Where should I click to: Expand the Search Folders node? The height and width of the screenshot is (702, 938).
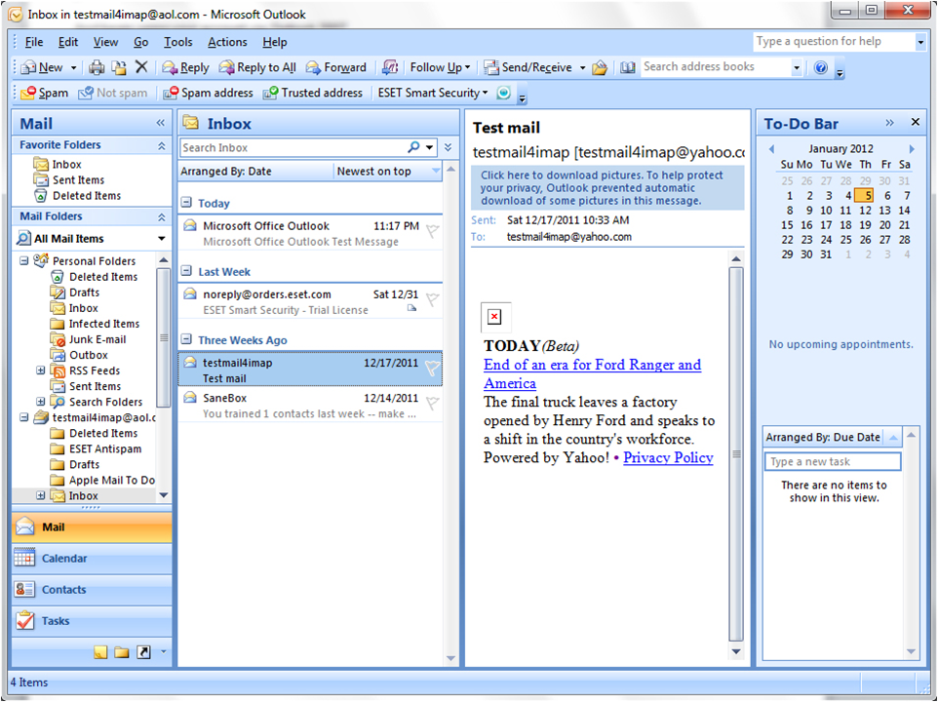click(x=41, y=402)
